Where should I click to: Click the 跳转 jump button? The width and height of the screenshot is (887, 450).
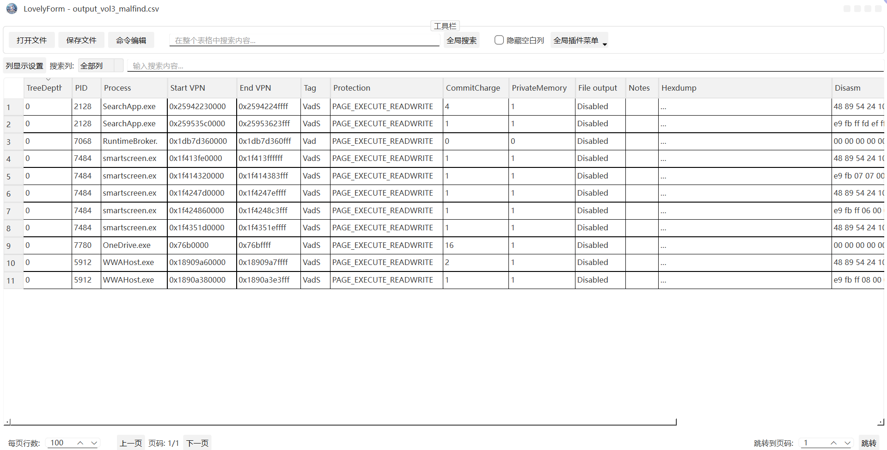coord(869,443)
